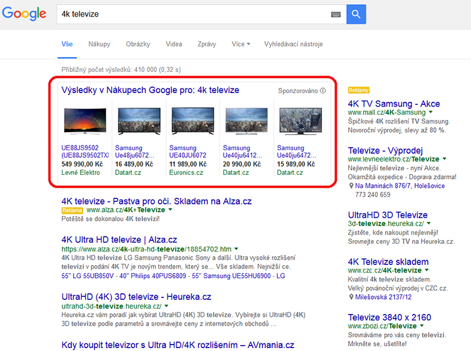The height and width of the screenshot is (351, 471).
Task: Open the 55" LG 55UB850V sitelink
Action: (88, 276)
